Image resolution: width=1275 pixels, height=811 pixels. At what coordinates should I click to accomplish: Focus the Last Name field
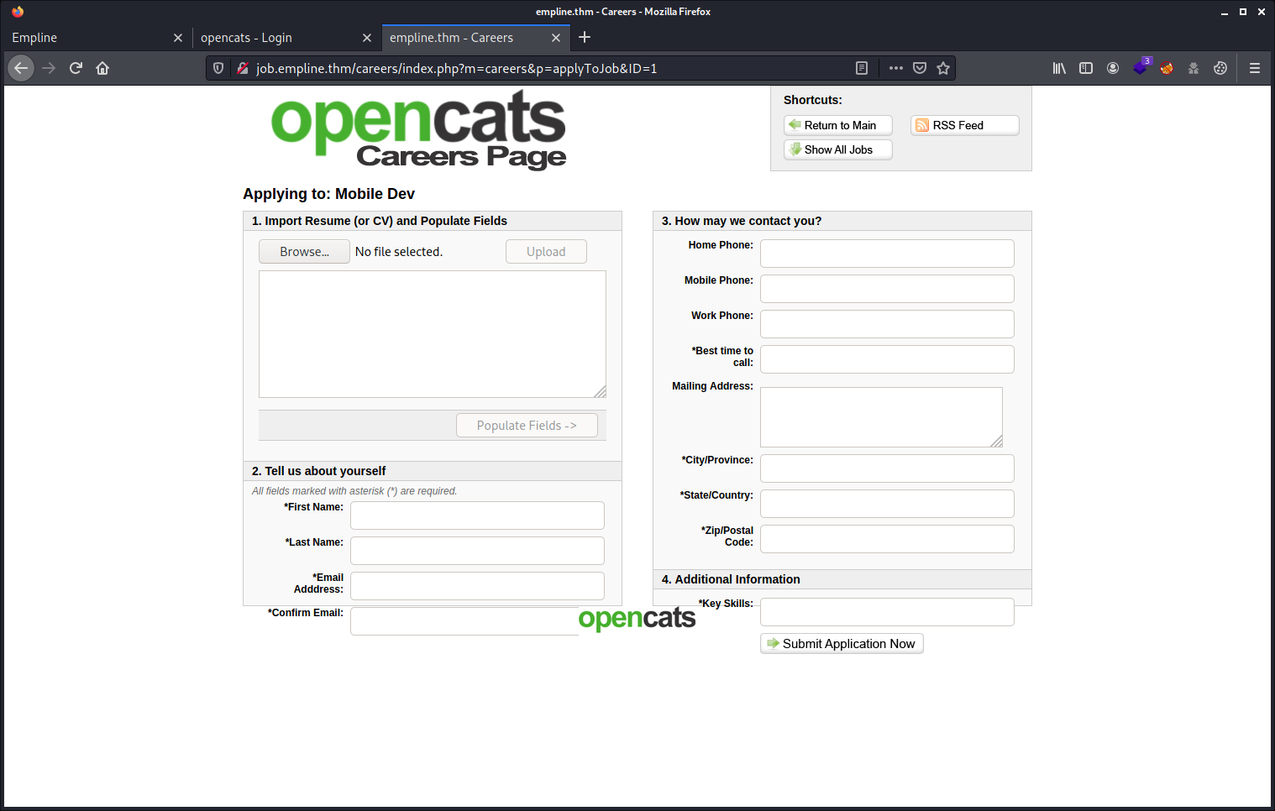(477, 551)
